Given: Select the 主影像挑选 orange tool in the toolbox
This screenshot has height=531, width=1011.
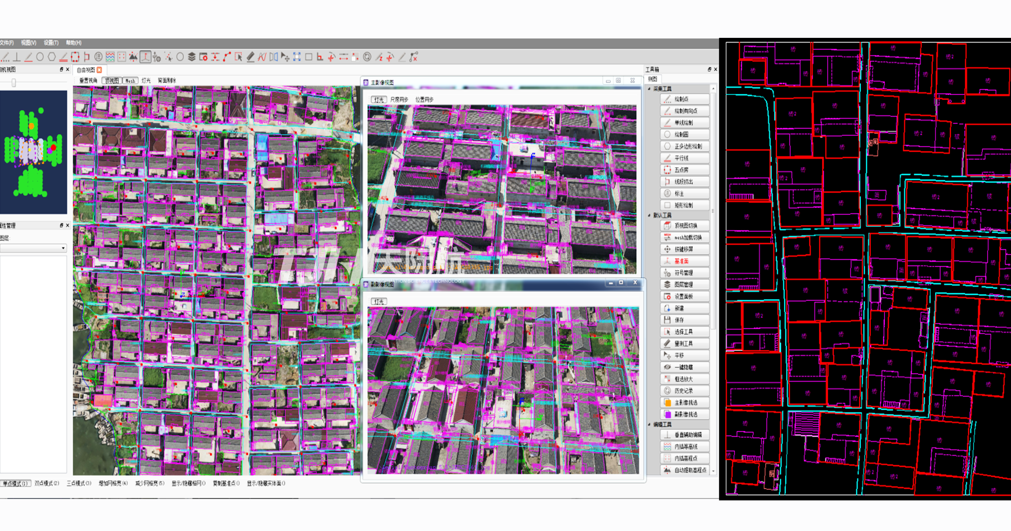Looking at the screenshot, I should [685, 403].
